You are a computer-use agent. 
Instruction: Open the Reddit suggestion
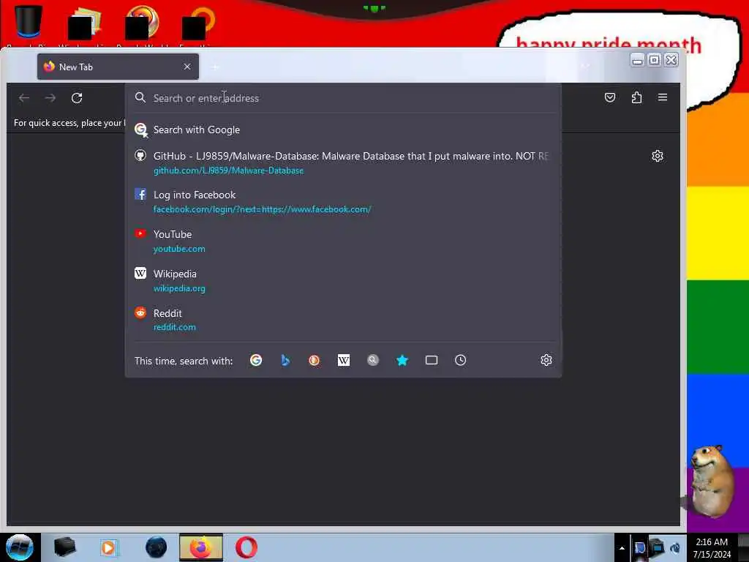pyautogui.click(x=343, y=320)
